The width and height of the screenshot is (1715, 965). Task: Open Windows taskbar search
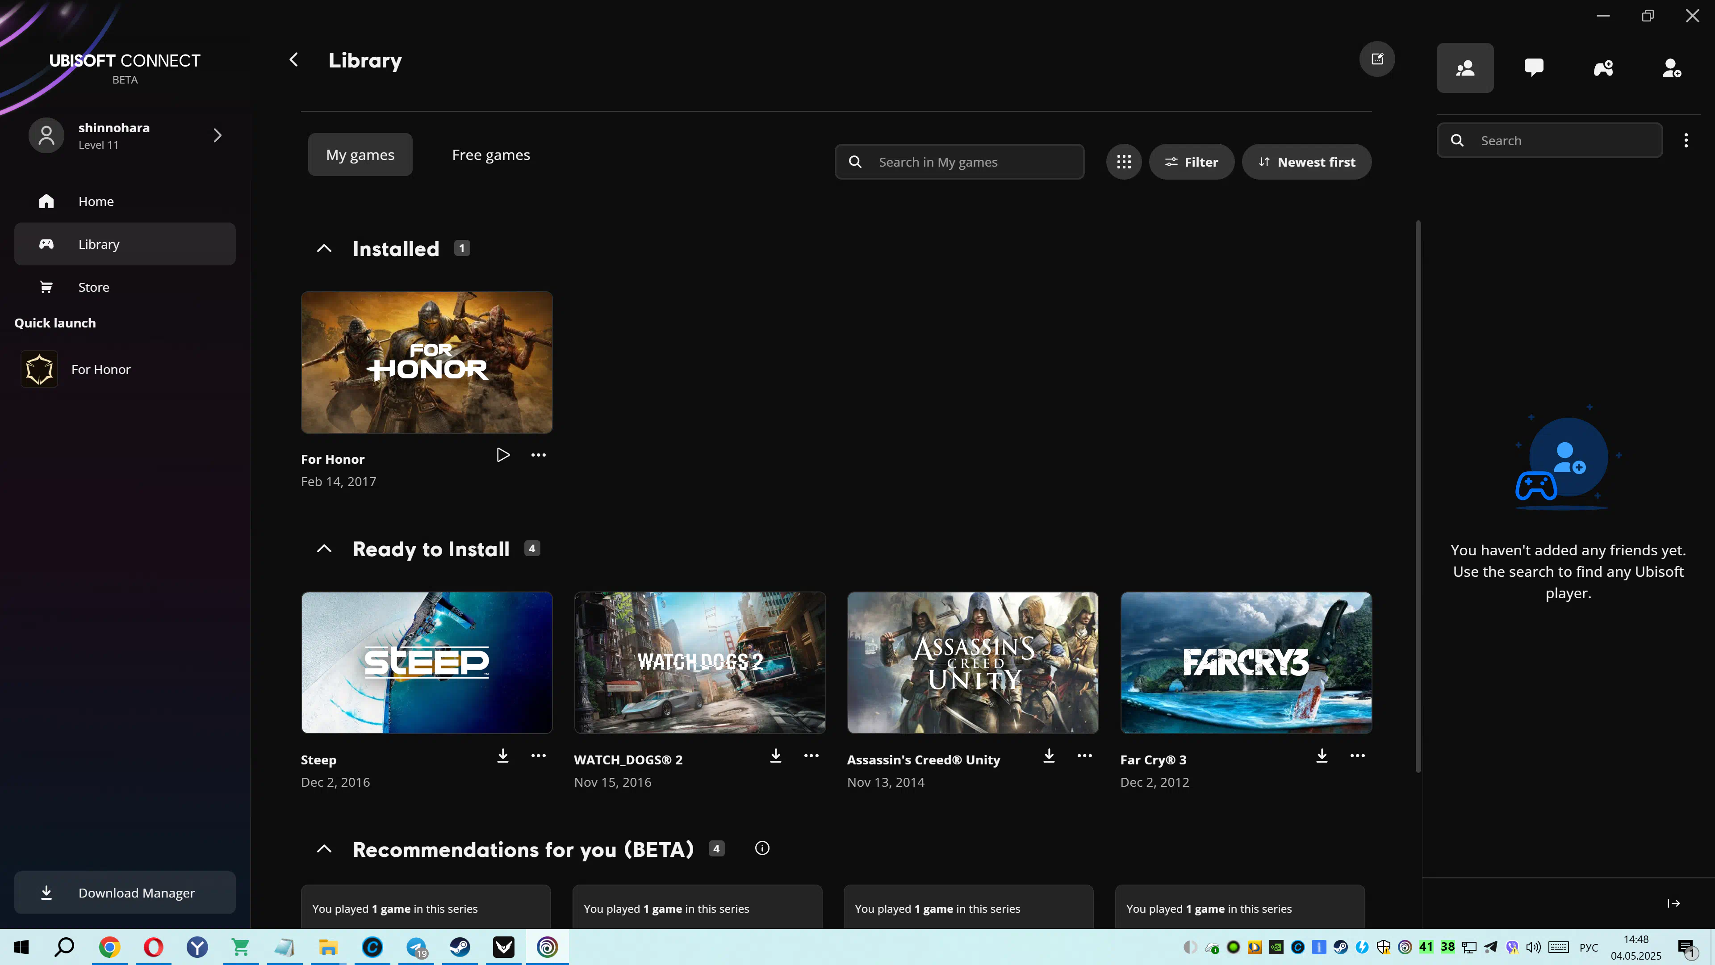[x=65, y=946]
